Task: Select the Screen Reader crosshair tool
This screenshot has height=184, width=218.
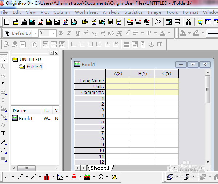Action: point(3,83)
